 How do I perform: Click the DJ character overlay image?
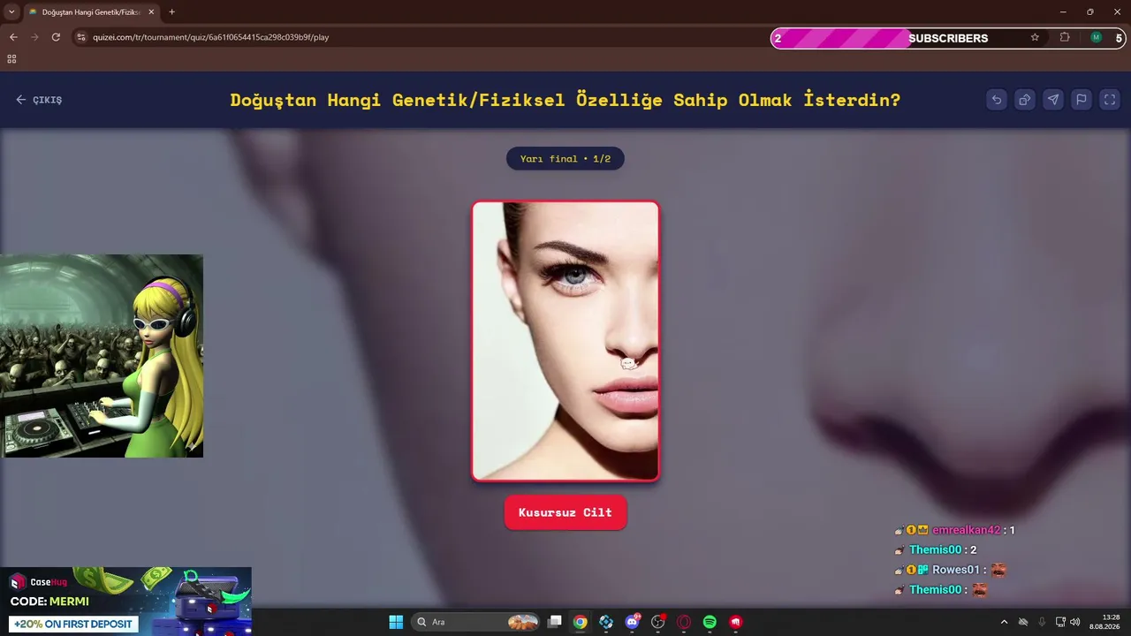pyautogui.click(x=102, y=356)
